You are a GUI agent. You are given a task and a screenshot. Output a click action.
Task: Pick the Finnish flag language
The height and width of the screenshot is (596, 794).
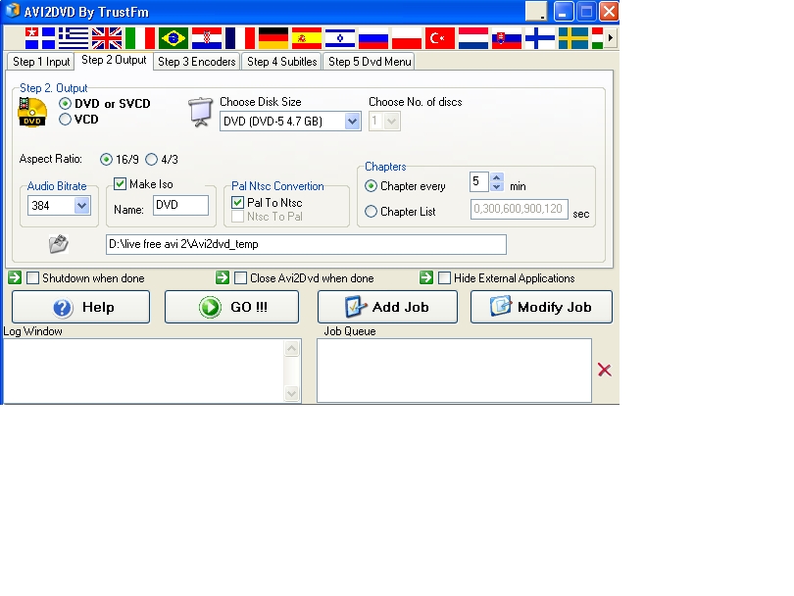coord(540,38)
